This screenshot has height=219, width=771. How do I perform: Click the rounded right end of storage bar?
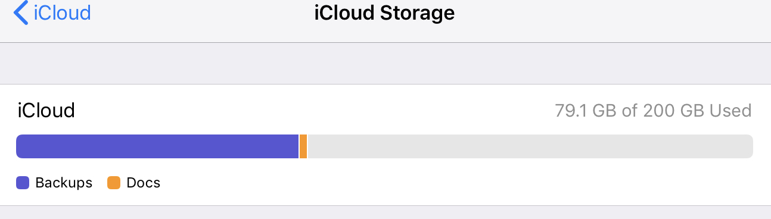pos(748,146)
